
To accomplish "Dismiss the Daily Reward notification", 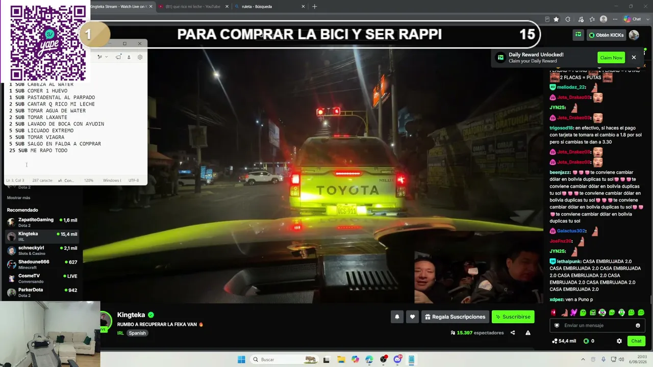I will click(x=634, y=58).
